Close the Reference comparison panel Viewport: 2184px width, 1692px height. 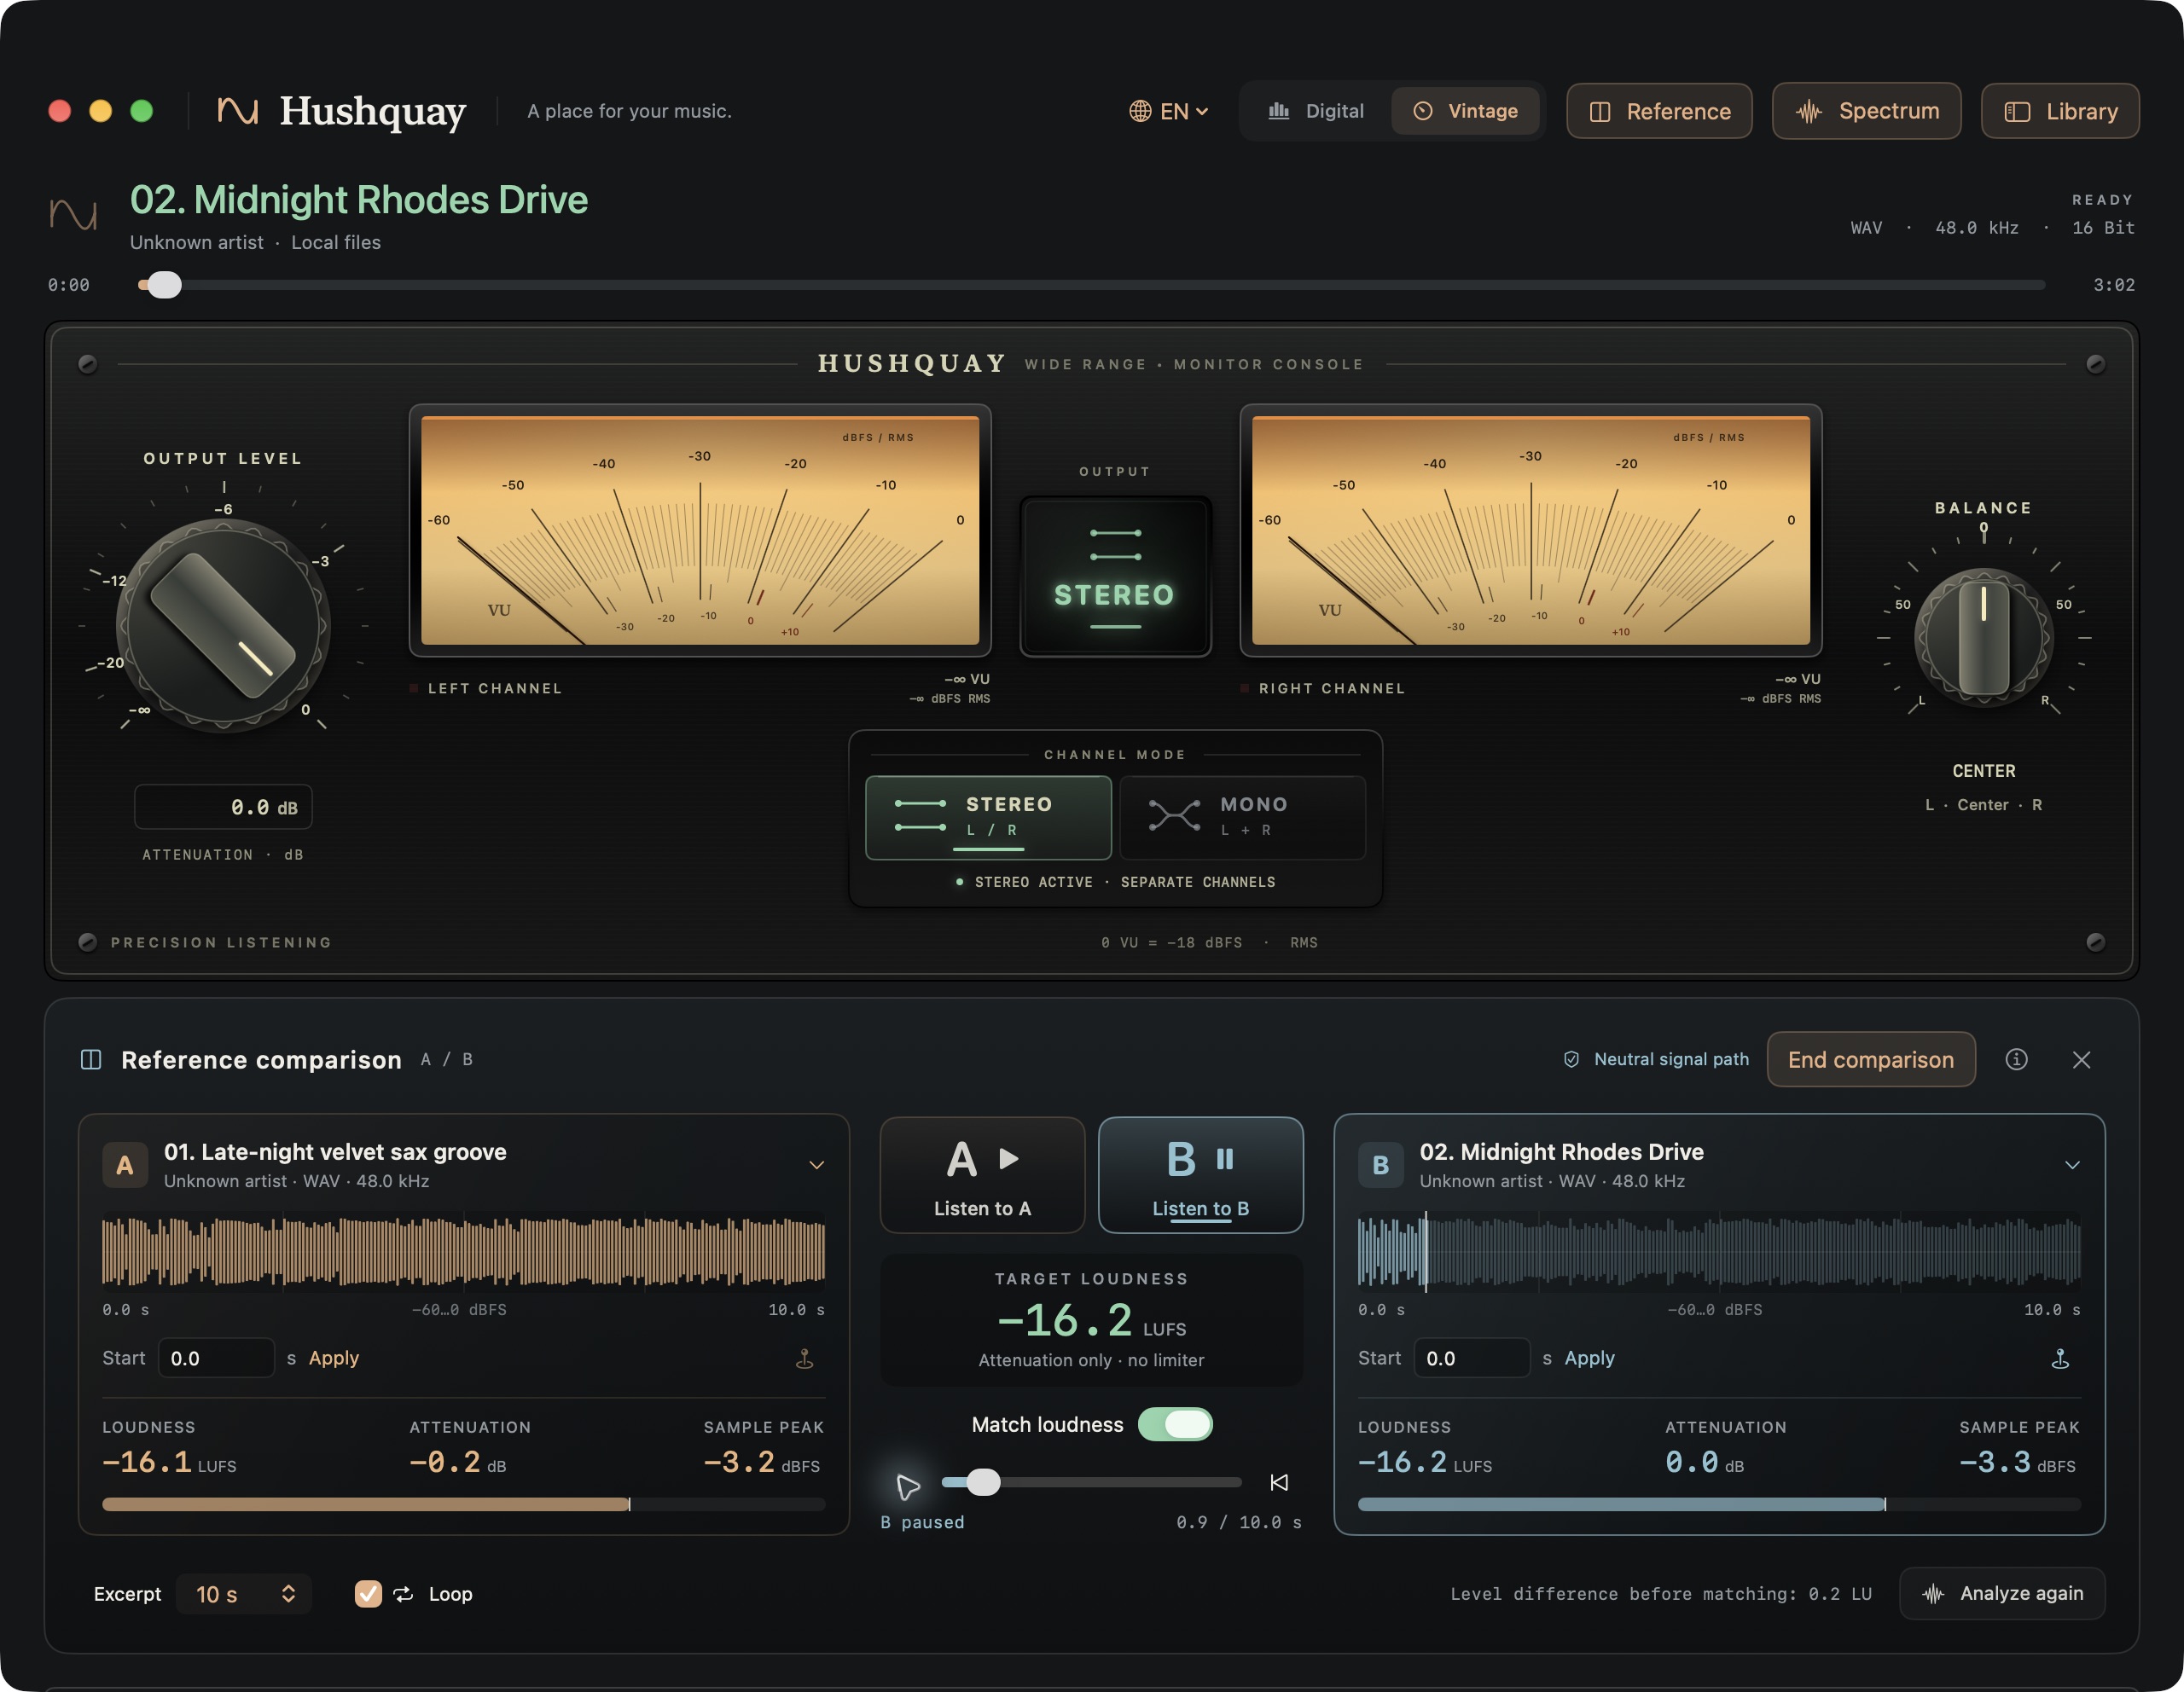coord(2081,1059)
